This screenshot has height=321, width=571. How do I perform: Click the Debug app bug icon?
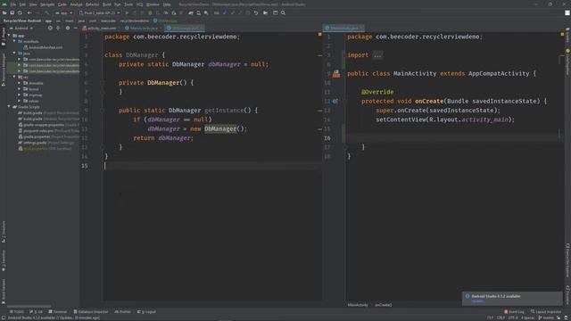click(150, 12)
